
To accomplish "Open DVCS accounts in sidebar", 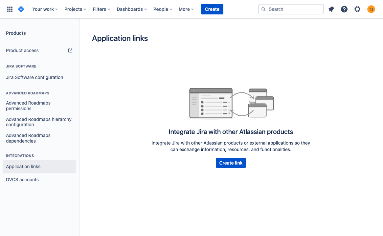I will pos(39,180).
